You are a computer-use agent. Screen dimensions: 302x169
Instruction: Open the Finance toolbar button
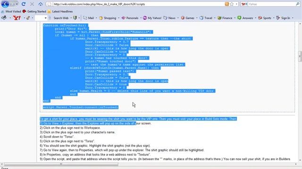click(x=225, y=18)
